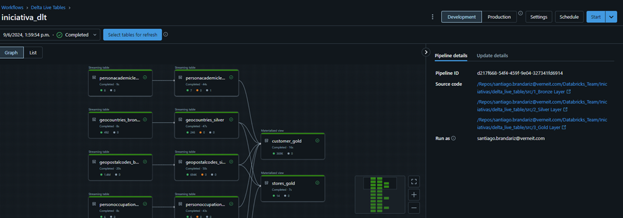The width and height of the screenshot is (623, 218).
Task: Select the personoccupation silver node
Action: pos(207,206)
